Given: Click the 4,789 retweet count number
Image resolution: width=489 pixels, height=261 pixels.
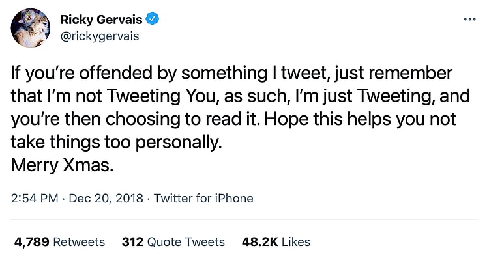Looking at the screenshot, I should (x=31, y=242).
